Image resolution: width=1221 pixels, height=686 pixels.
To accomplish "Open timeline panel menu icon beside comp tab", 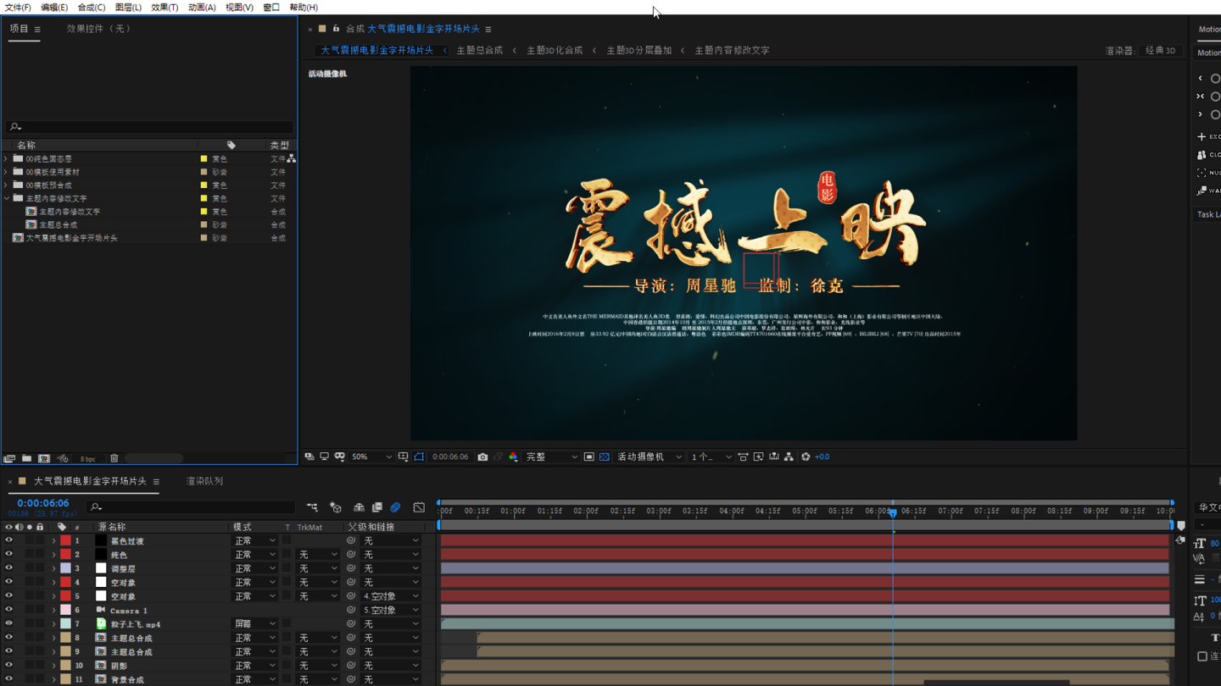I will coord(156,482).
